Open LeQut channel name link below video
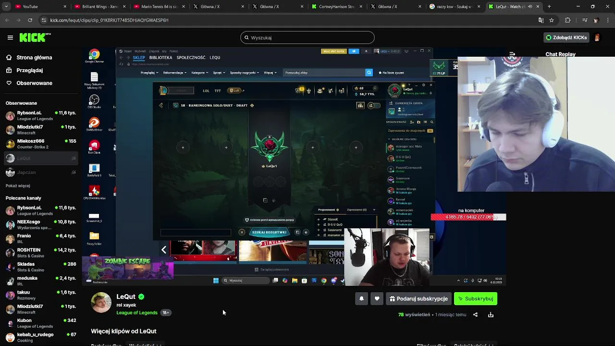The image size is (615, 346). [126, 297]
